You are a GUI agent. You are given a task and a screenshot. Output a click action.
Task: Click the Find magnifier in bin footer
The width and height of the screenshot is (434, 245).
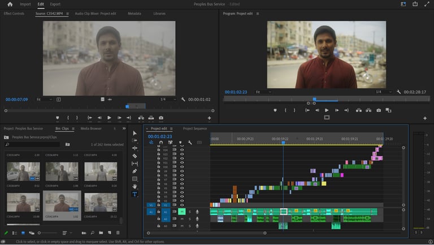[x=93, y=233]
